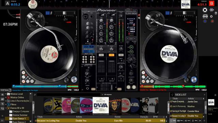Click the favorites star icon in browser sidebar
The height and width of the screenshot is (123, 218).
[2, 95]
